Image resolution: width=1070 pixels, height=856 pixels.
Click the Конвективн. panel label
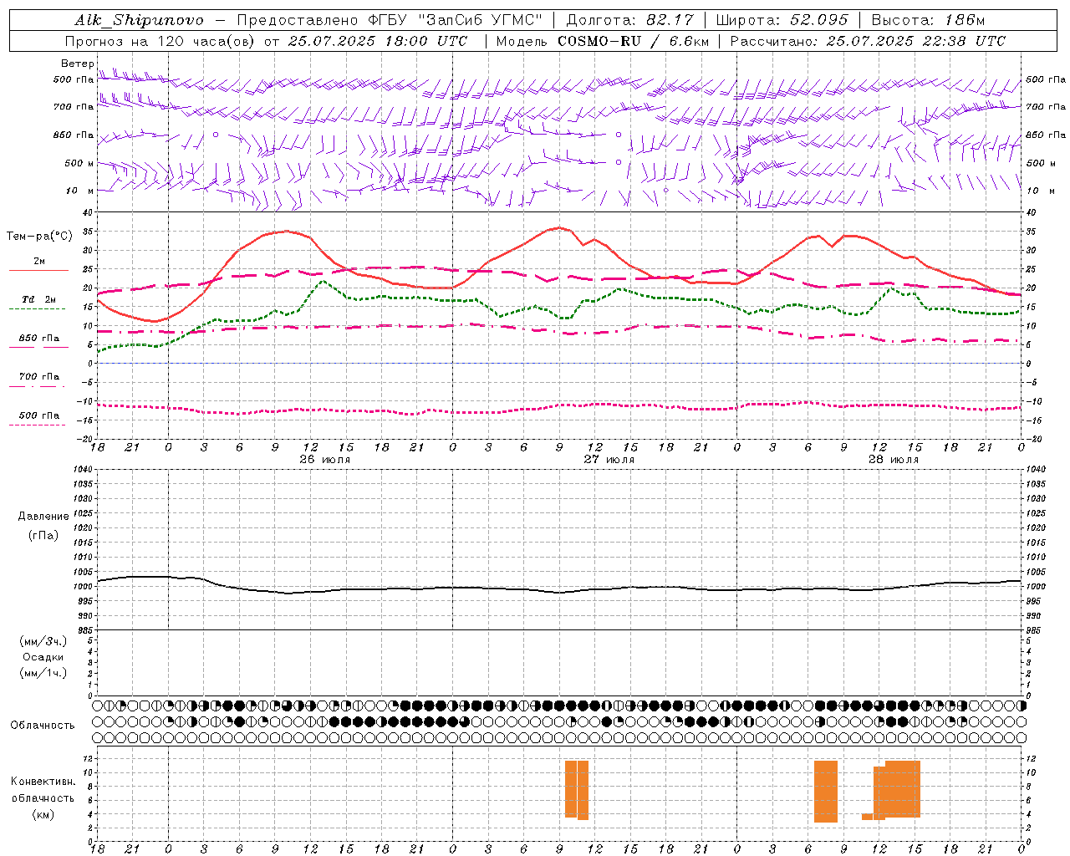(43, 782)
